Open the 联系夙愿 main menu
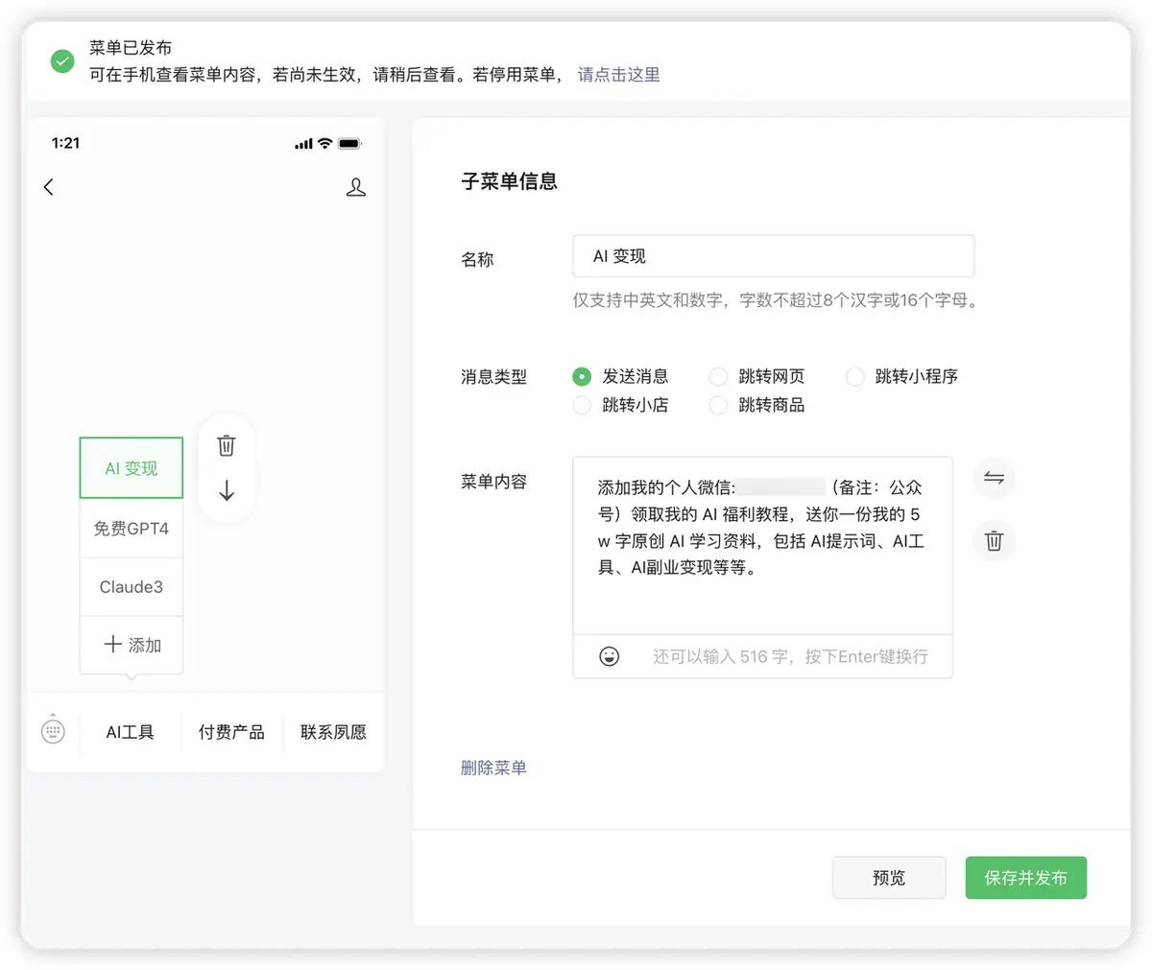This screenshot has height=970, width=1152. pos(333,732)
